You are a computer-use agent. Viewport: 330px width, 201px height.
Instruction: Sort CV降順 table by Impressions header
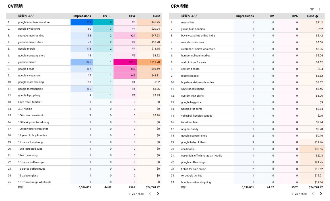coord(82,16)
